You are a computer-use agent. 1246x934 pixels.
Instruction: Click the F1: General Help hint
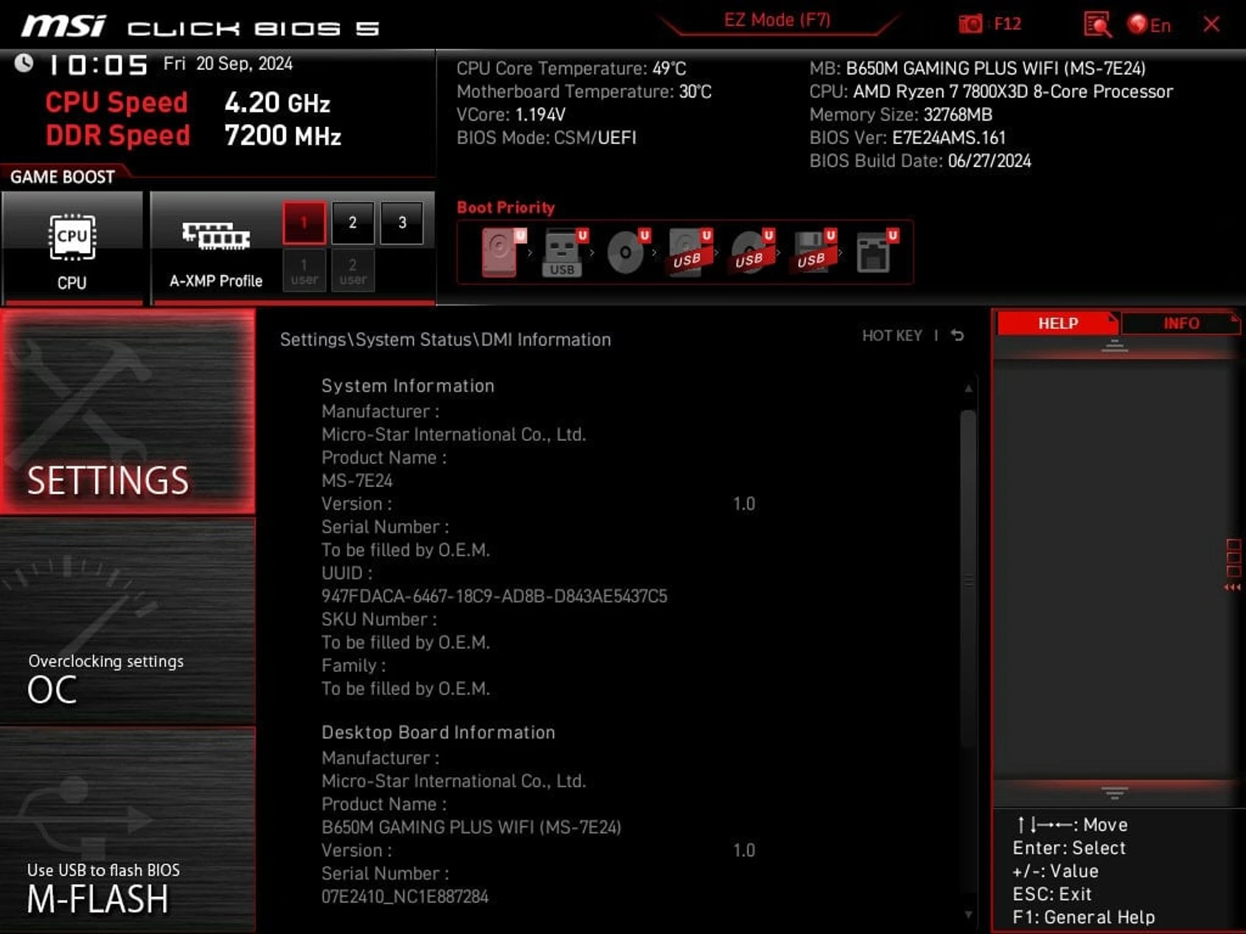click(1083, 917)
